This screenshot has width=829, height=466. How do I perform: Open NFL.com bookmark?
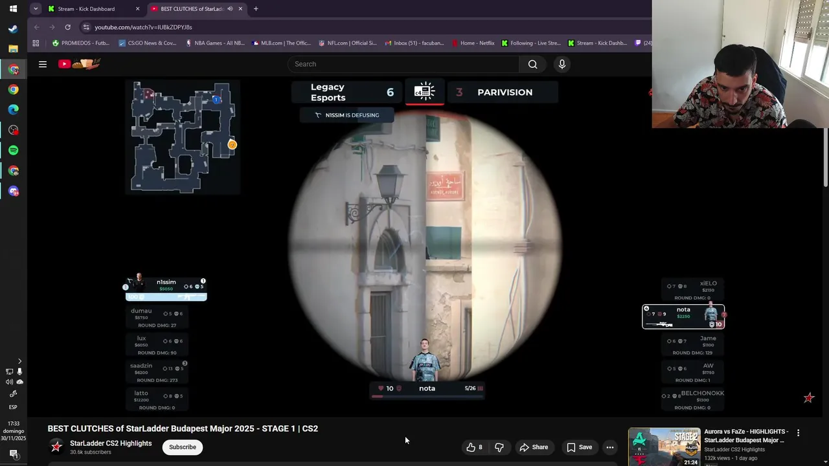click(x=348, y=43)
